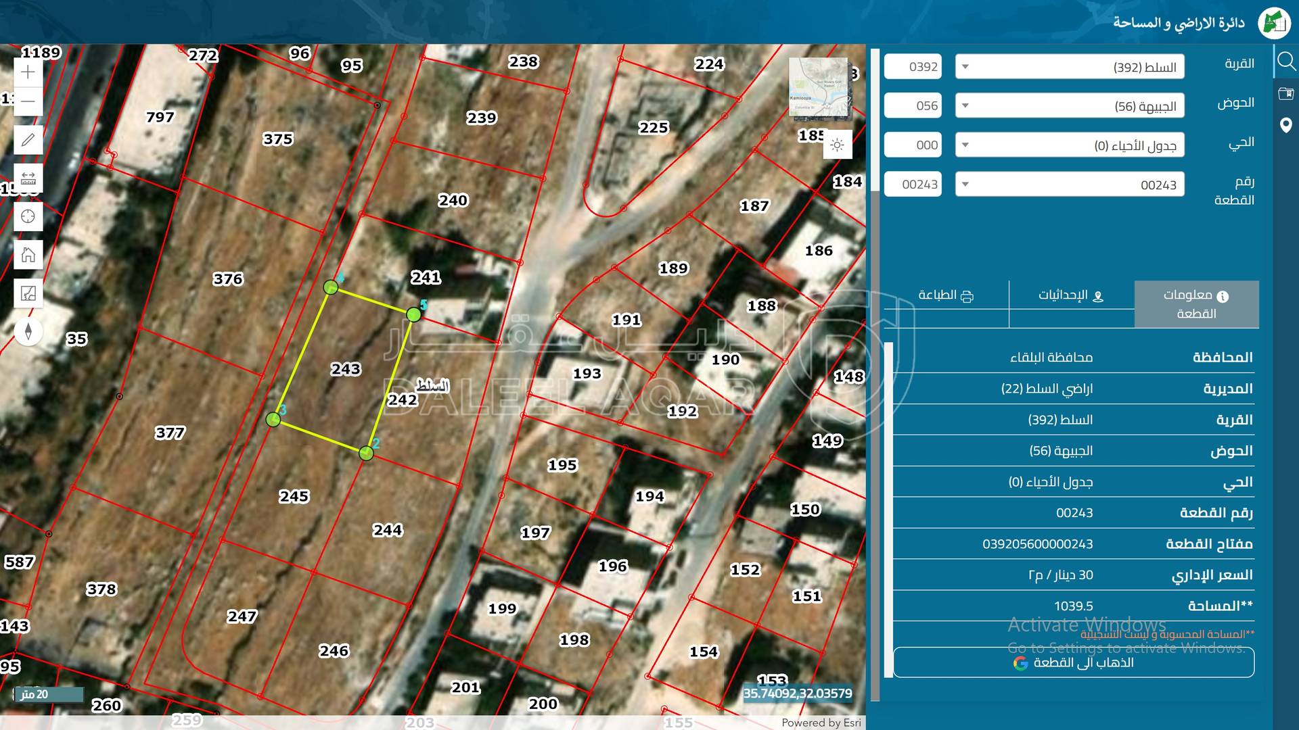Switch to the الإحداثيات coordinates tab
Screen dimensions: 1299x730
(x=1071, y=295)
